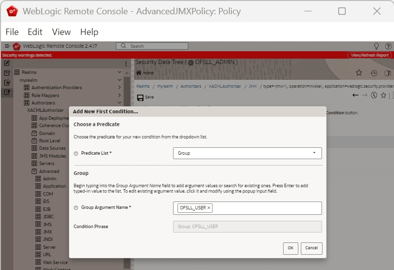Image resolution: width=394 pixels, height=270 pixels.
Task: Select EIS tree item
Action: point(46,201)
